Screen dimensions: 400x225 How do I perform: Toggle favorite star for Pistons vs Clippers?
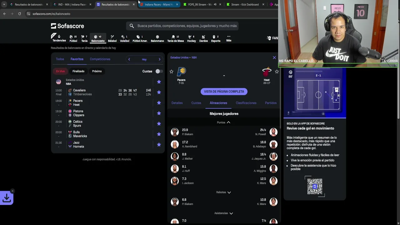point(159,113)
